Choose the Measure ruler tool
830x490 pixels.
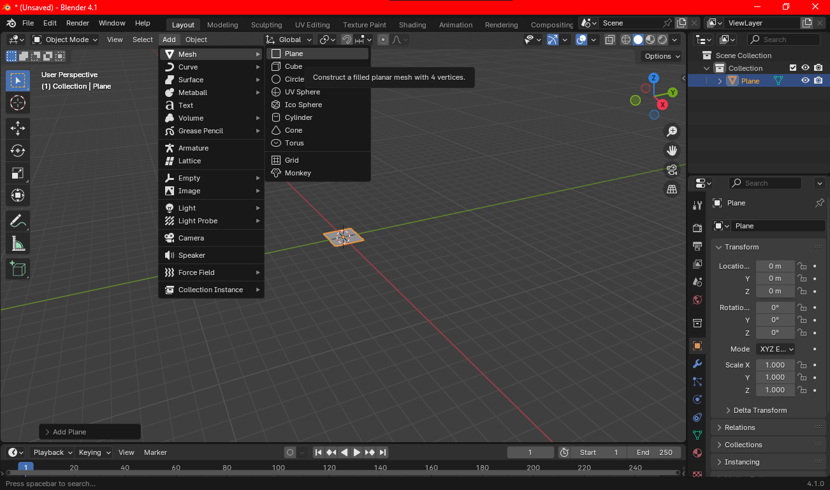[18, 244]
